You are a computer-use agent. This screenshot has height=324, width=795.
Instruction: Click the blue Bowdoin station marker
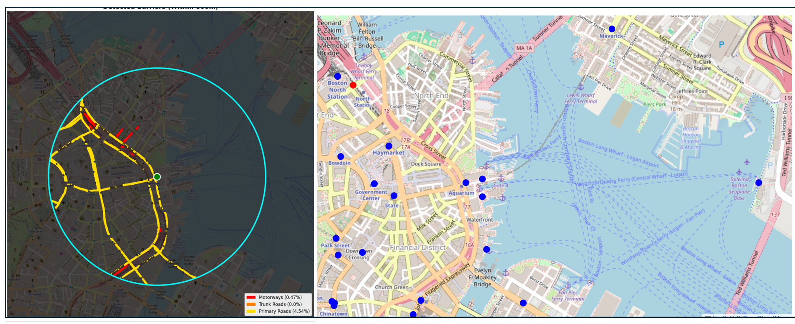(341, 156)
